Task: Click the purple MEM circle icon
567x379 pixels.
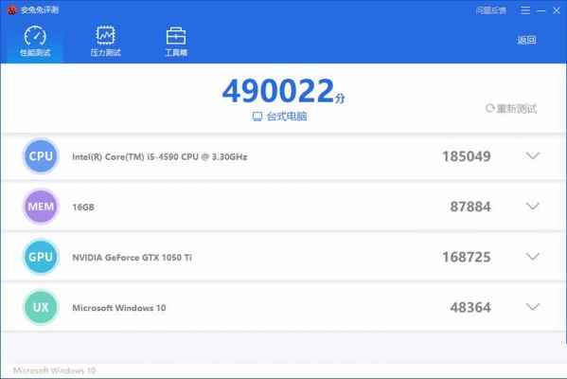Action: (x=41, y=207)
